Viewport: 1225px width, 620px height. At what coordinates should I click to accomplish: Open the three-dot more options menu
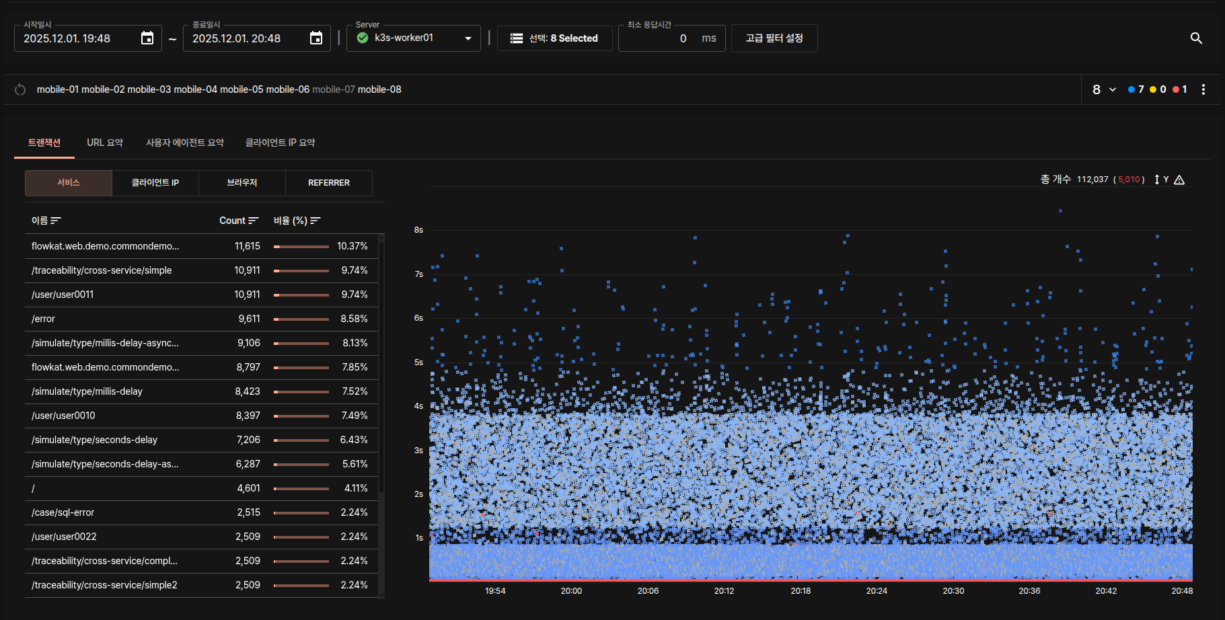coord(1203,89)
